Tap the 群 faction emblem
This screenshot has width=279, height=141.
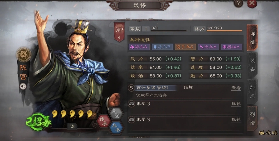24,55
